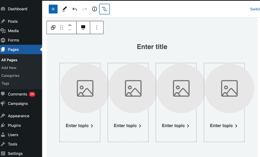Select the Pages menu item

[21, 49]
